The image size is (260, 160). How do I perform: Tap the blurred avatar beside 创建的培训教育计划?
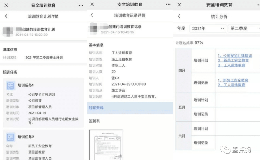pos(8,32)
